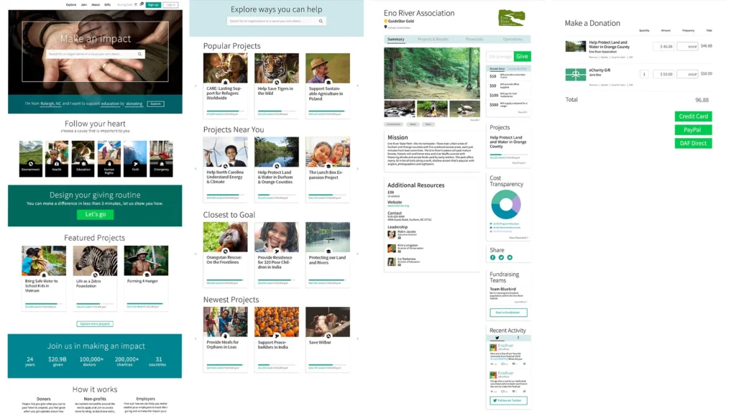The image size is (736, 414).
Task: Pay with the Credit Card button
Action: [x=694, y=116]
